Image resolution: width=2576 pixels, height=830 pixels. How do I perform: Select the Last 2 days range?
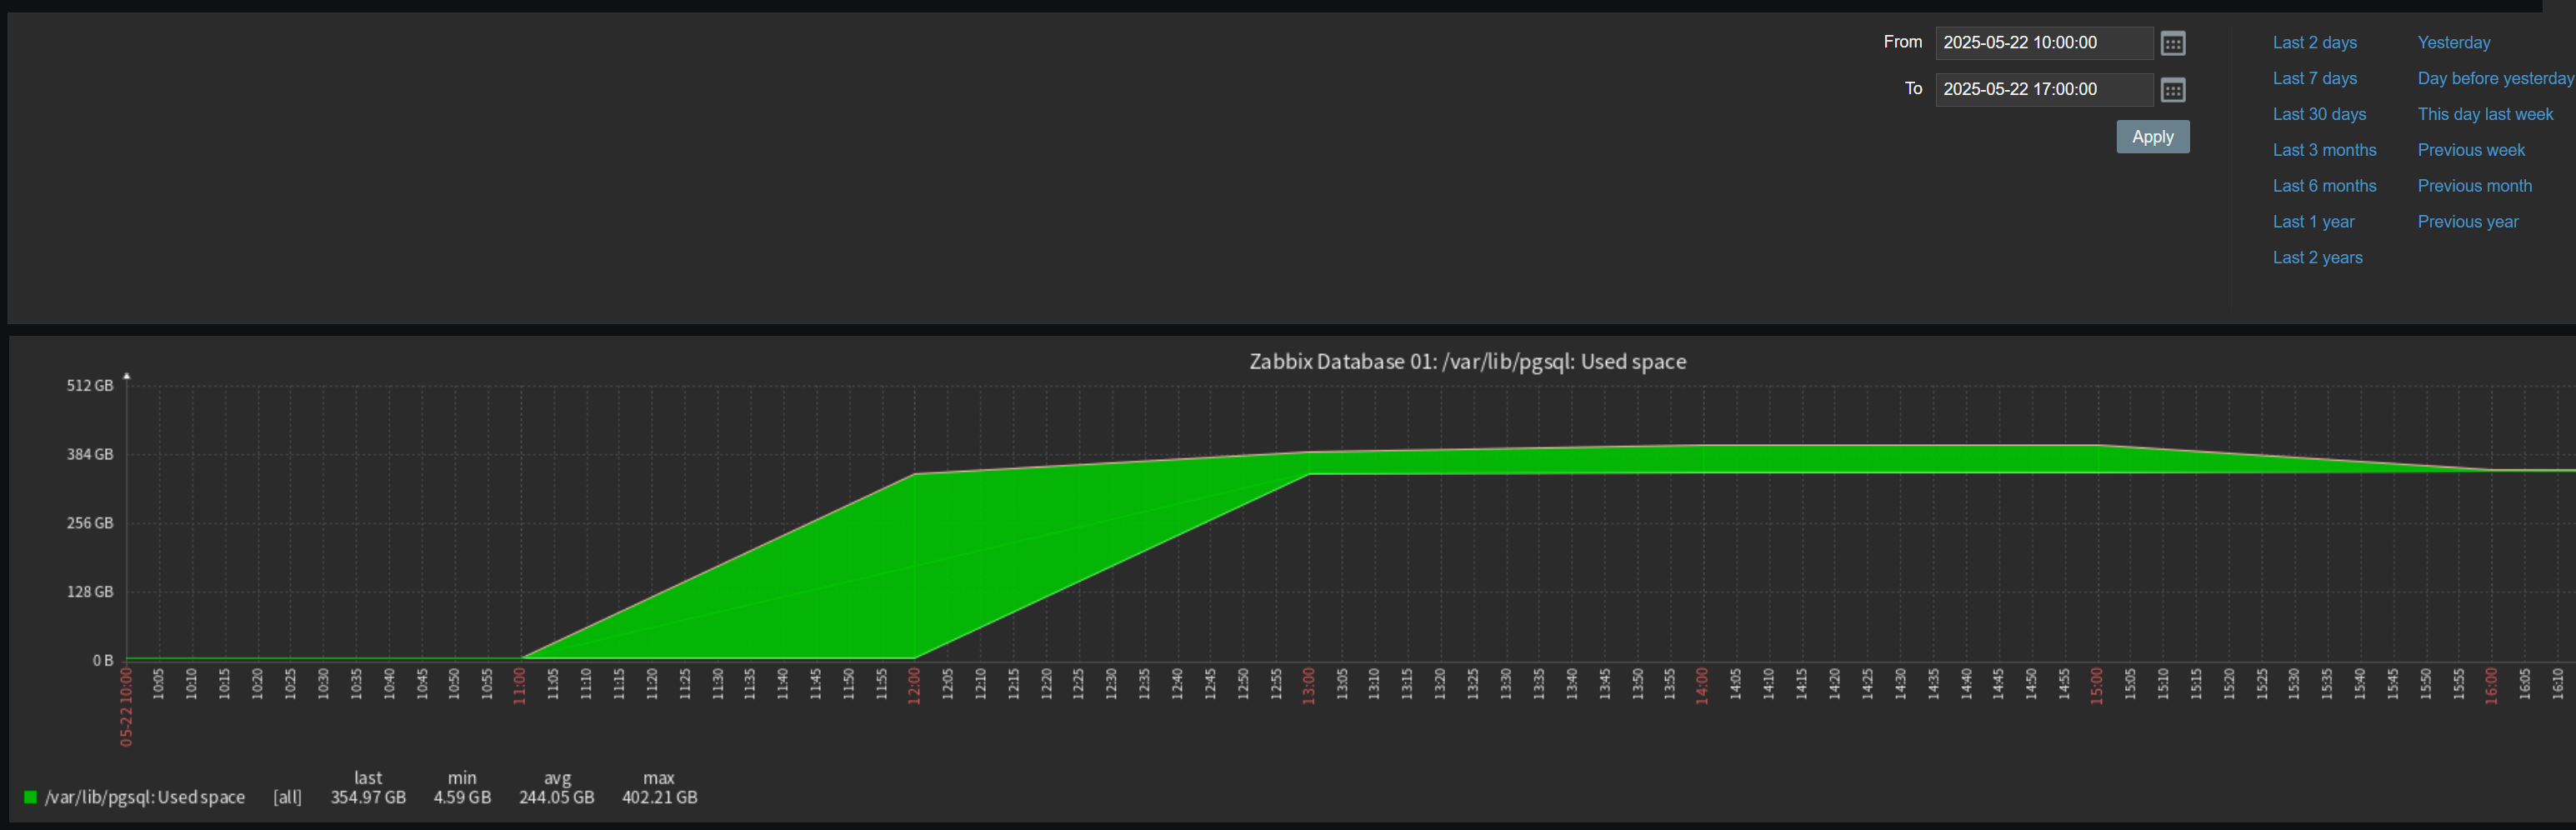coord(2314,43)
